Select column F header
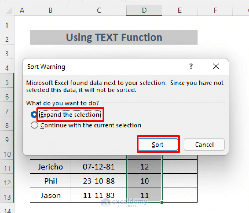Image resolution: width=249 pixels, height=213 pixels. coord(215,10)
